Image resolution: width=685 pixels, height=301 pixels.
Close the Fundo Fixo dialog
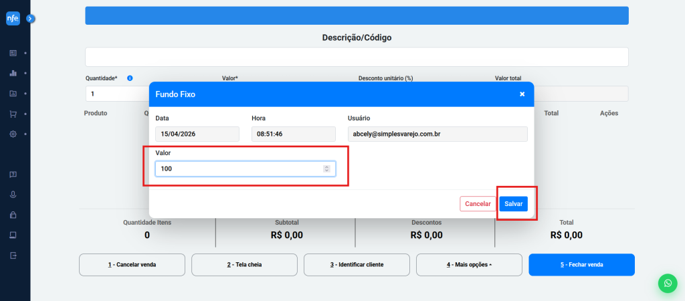pyautogui.click(x=522, y=94)
